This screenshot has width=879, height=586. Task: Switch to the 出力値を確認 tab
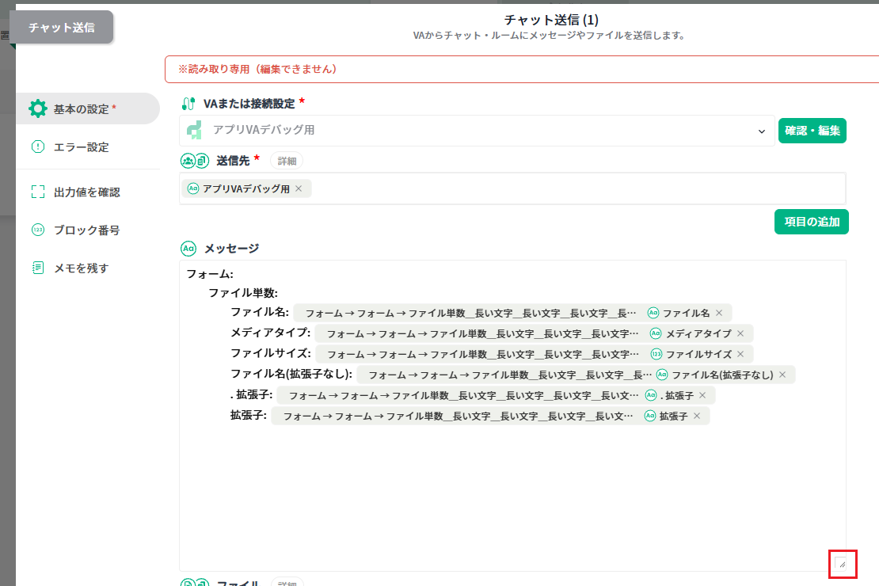pos(86,192)
